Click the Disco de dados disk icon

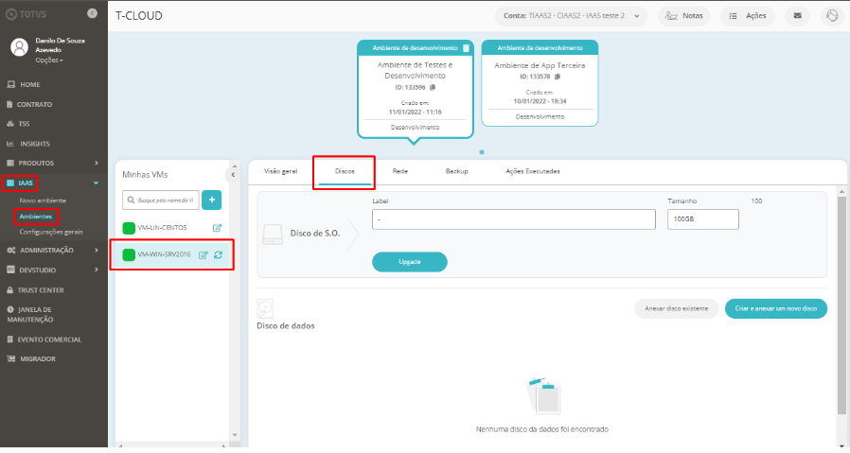265,308
